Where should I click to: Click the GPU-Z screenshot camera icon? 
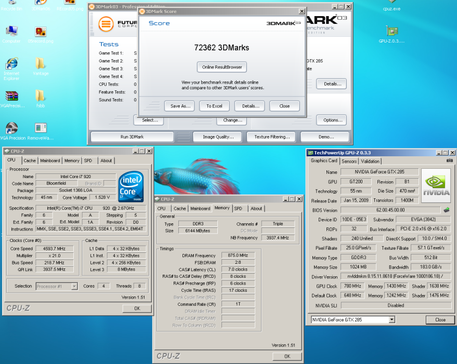[x=449, y=160]
